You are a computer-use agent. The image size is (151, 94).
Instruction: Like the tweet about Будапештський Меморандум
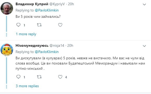pos(60,77)
